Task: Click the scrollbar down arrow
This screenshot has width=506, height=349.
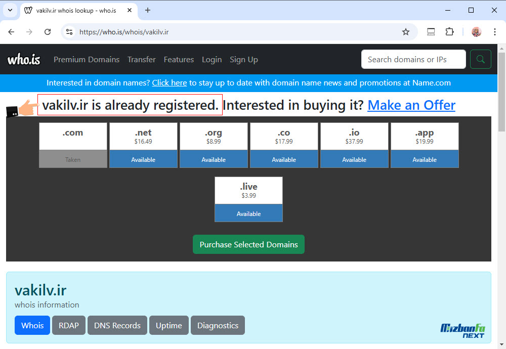Action: [501, 344]
